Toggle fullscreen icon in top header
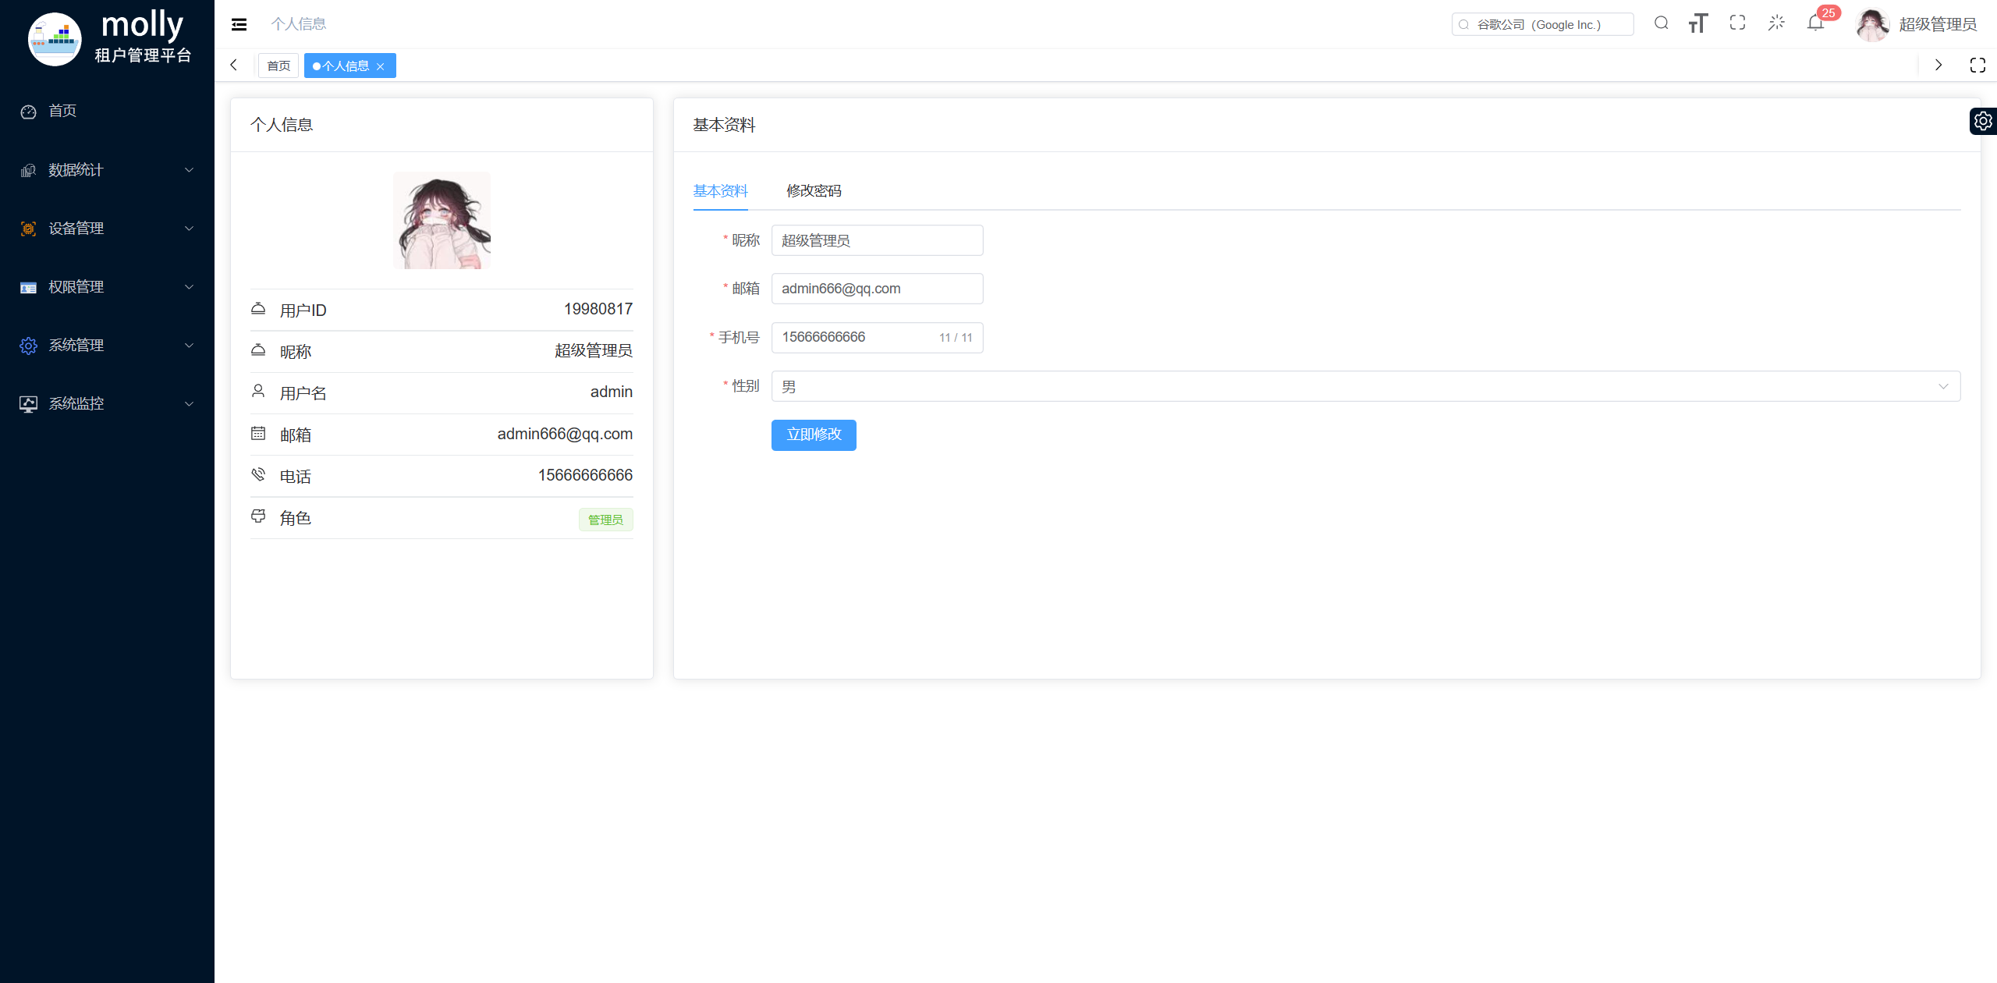The image size is (1997, 983). pos(1737,23)
